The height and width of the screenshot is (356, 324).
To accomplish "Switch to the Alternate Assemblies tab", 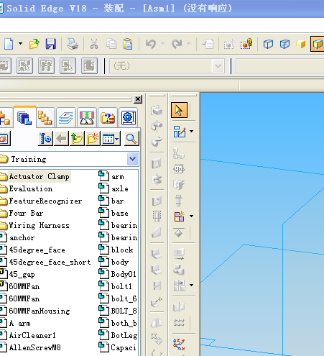I will [x=45, y=118].
